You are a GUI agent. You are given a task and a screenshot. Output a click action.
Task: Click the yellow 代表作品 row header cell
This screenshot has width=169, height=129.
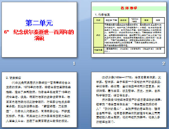[x=99, y=50]
